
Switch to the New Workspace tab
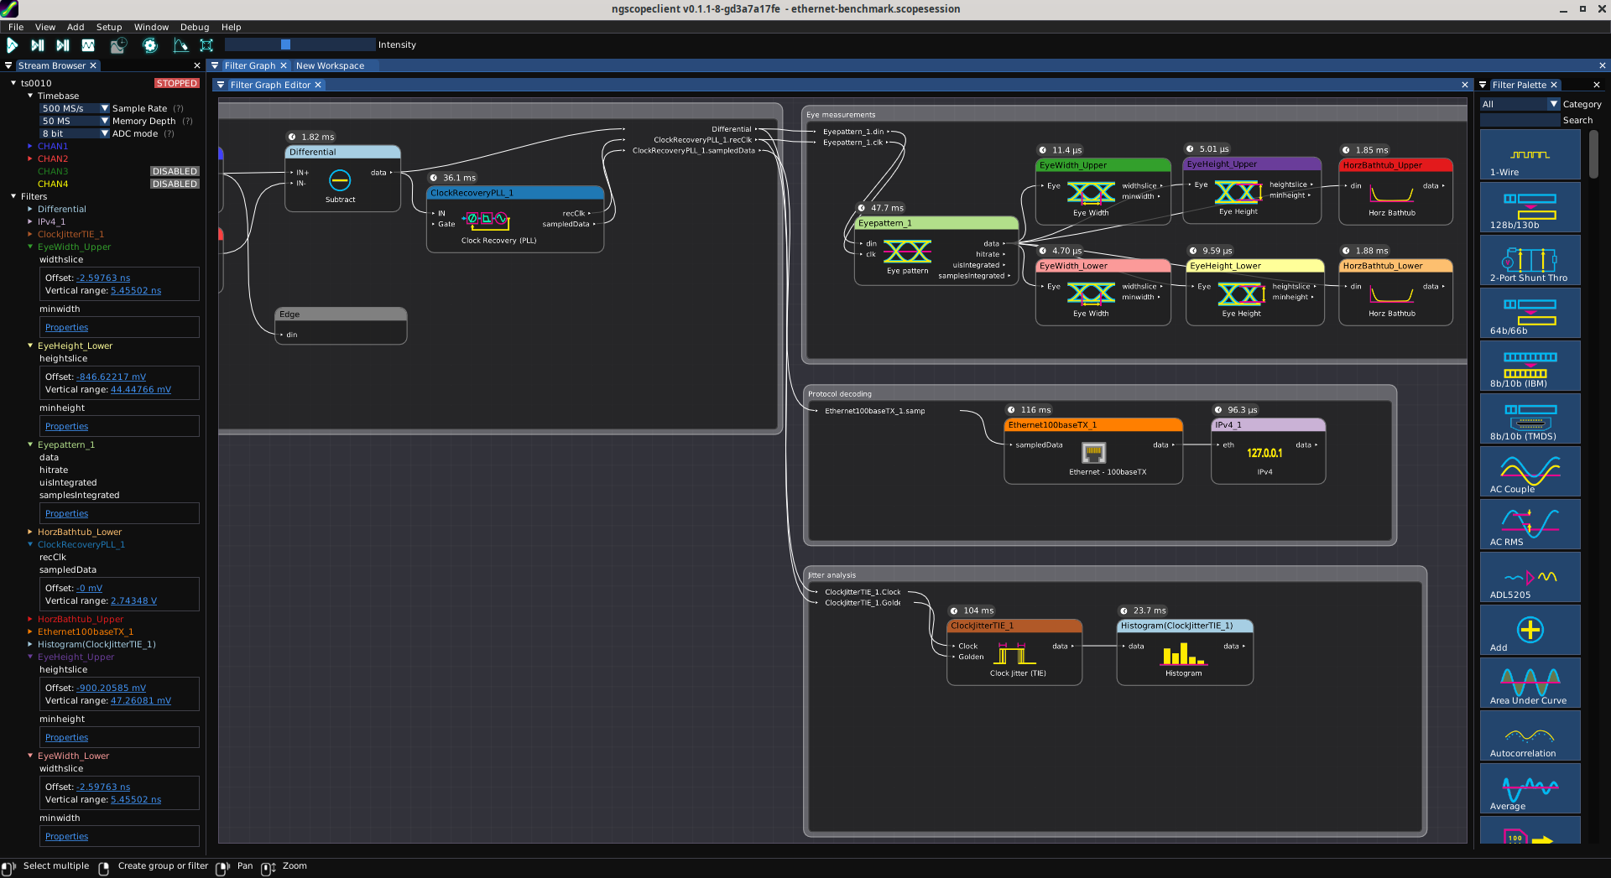click(330, 65)
